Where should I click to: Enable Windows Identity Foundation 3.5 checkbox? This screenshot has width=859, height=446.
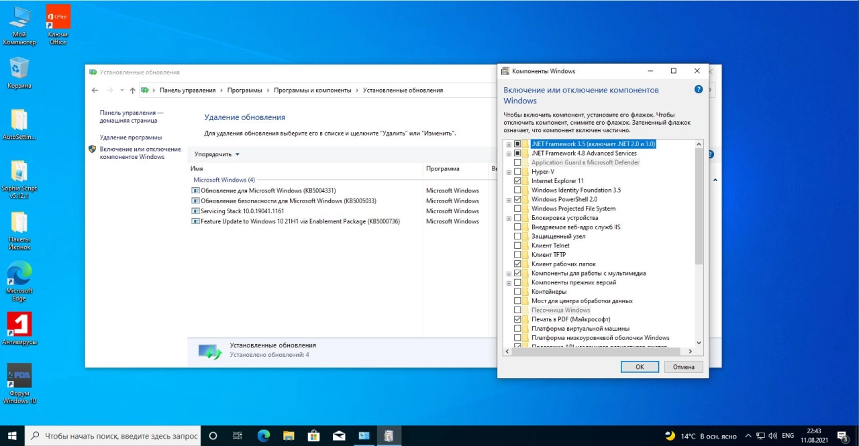point(517,190)
